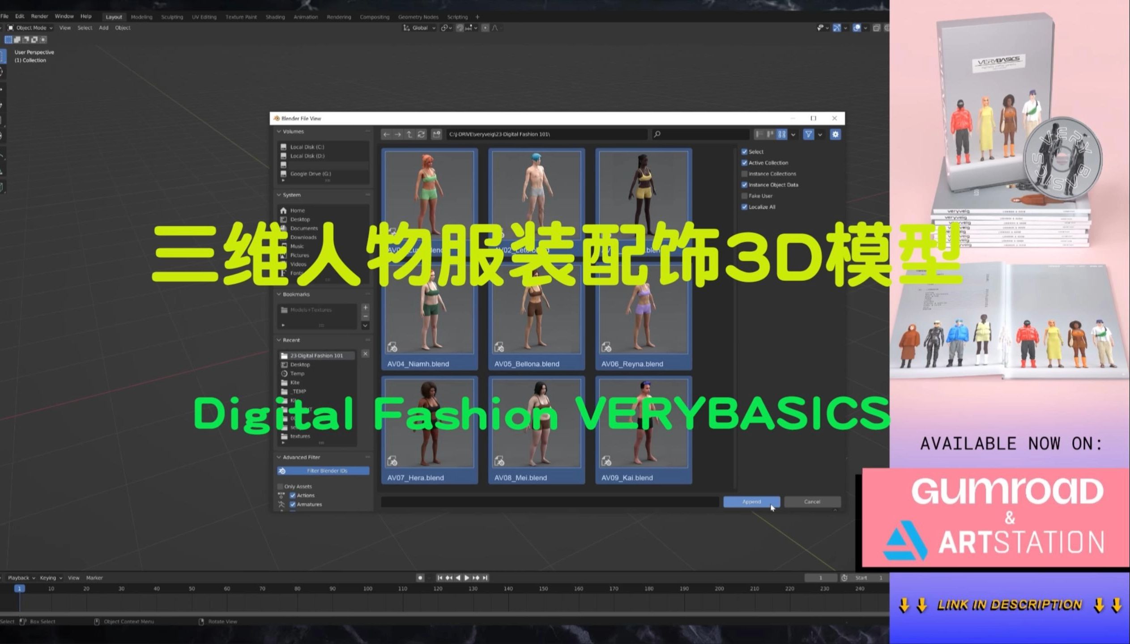
Task: Collapse the Advanced Filter panel
Action: point(279,457)
